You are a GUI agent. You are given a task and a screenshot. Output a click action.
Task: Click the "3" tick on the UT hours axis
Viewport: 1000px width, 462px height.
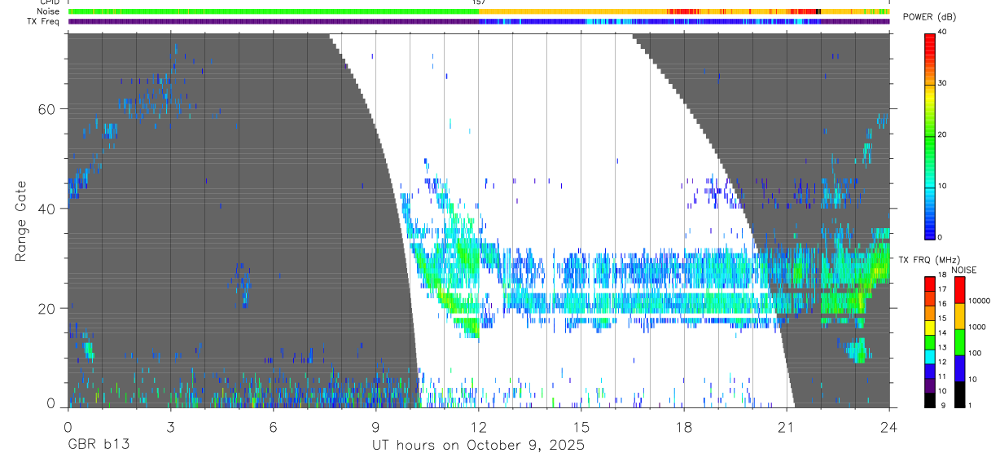pyautogui.click(x=170, y=426)
